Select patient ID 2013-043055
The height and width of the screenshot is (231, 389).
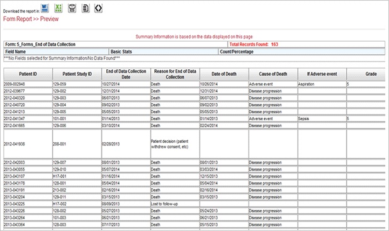[x=14, y=169]
